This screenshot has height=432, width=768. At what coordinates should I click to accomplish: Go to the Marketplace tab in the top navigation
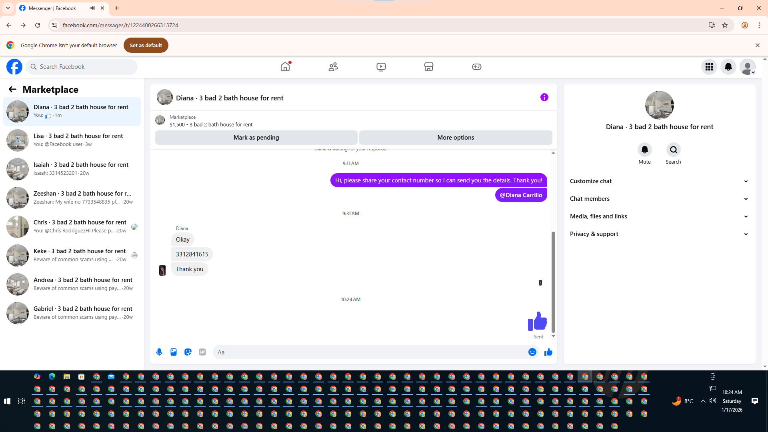pyautogui.click(x=428, y=67)
